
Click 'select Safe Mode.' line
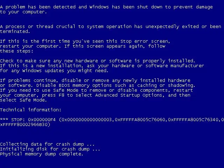pos(23,100)
